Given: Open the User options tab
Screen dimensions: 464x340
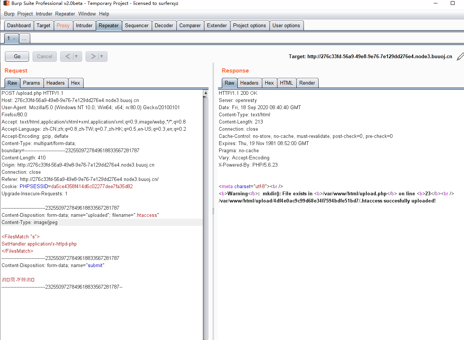Looking at the screenshot, I should click(286, 26).
